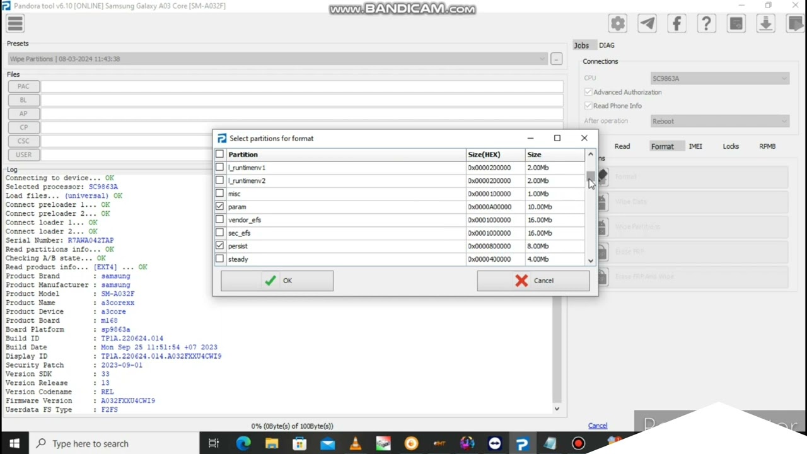The width and height of the screenshot is (807, 454).
Task: Check the sec_efs partition checkbox
Action: (219, 233)
